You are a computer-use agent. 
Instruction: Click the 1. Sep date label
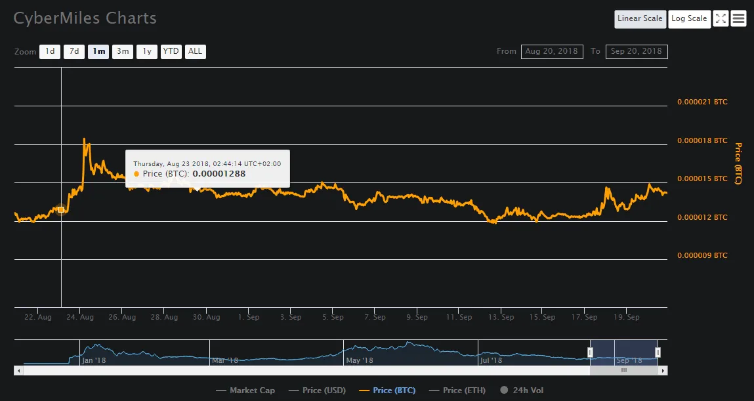(x=249, y=318)
